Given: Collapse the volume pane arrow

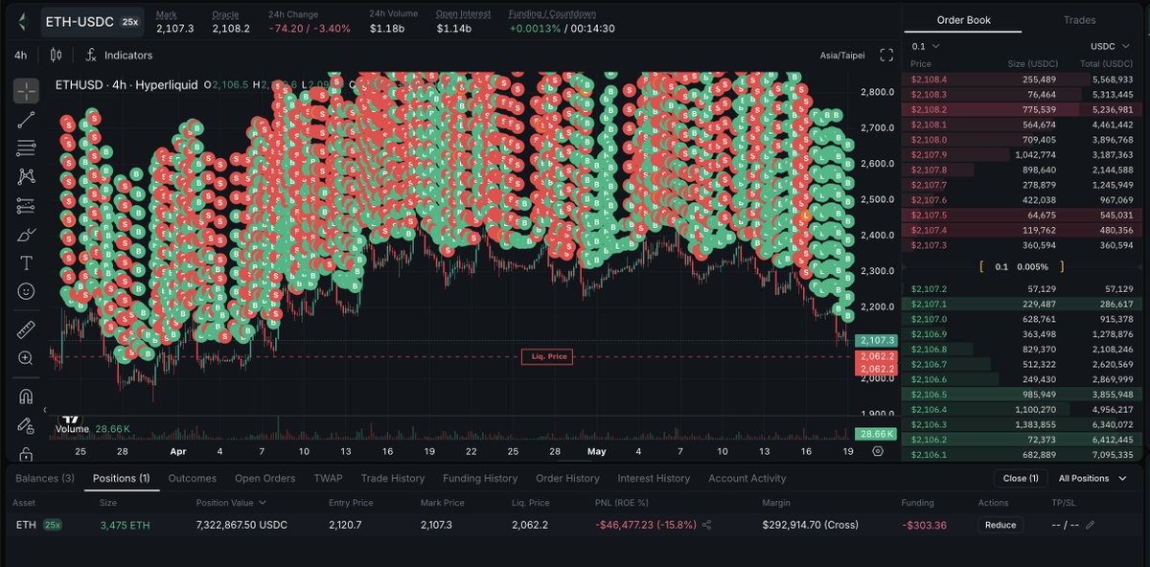Looking at the screenshot, I should pyautogui.click(x=44, y=410).
